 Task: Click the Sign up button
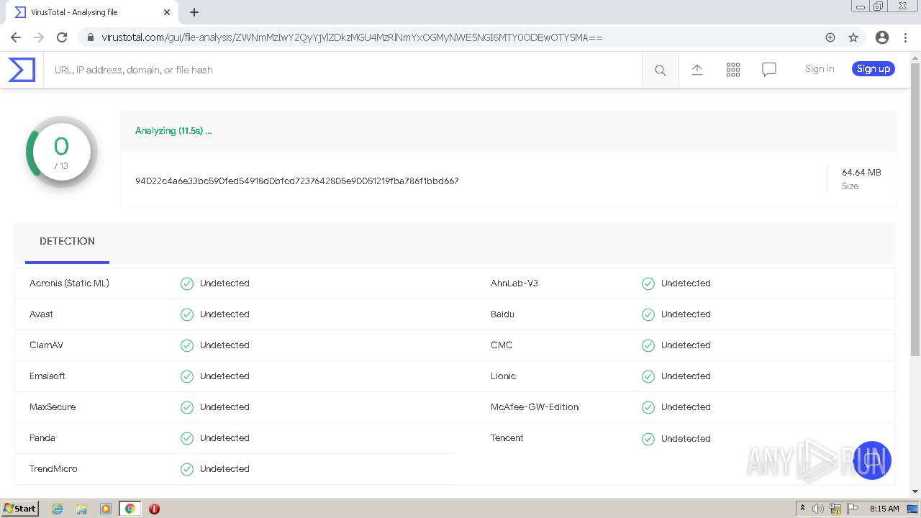pos(874,68)
